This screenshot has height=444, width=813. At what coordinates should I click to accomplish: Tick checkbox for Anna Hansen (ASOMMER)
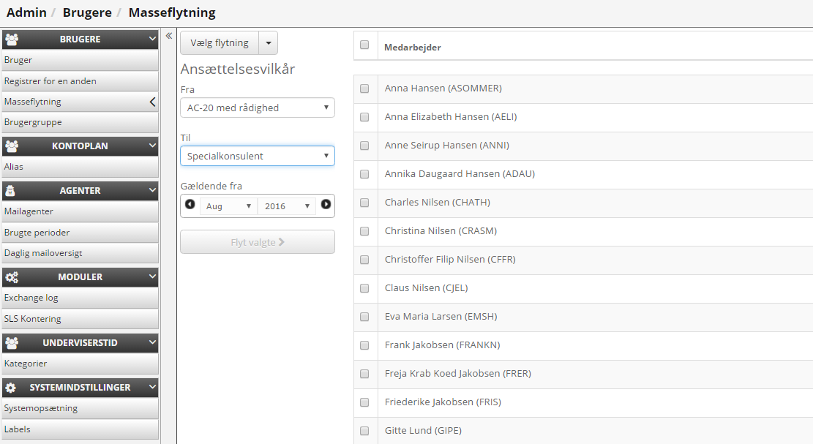pos(364,89)
